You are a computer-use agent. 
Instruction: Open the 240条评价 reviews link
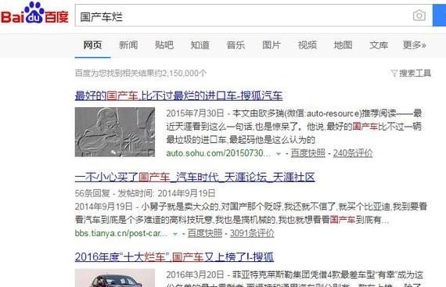pos(353,153)
